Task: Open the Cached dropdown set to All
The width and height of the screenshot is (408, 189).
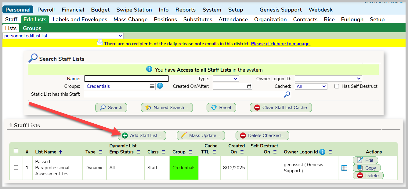Action: pos(311,86)
